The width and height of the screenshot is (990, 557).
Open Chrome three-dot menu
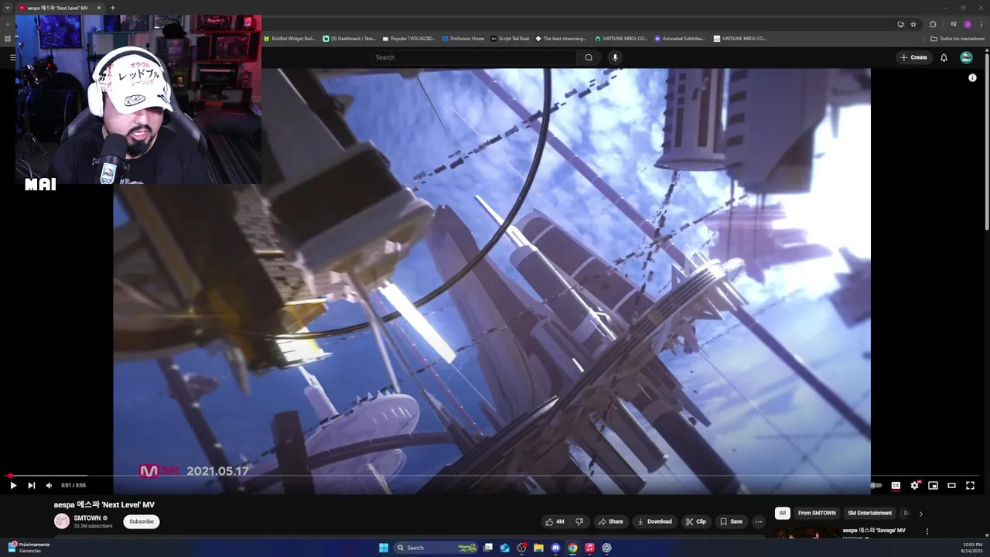point(981,24)
